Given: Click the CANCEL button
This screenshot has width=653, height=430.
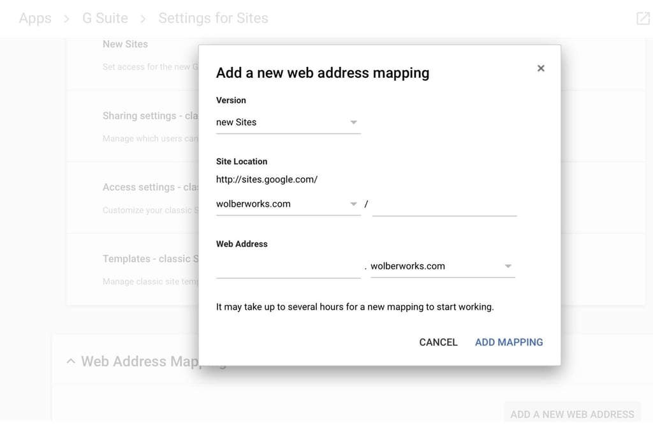Looking at the screenshot, I should point(438,342).
